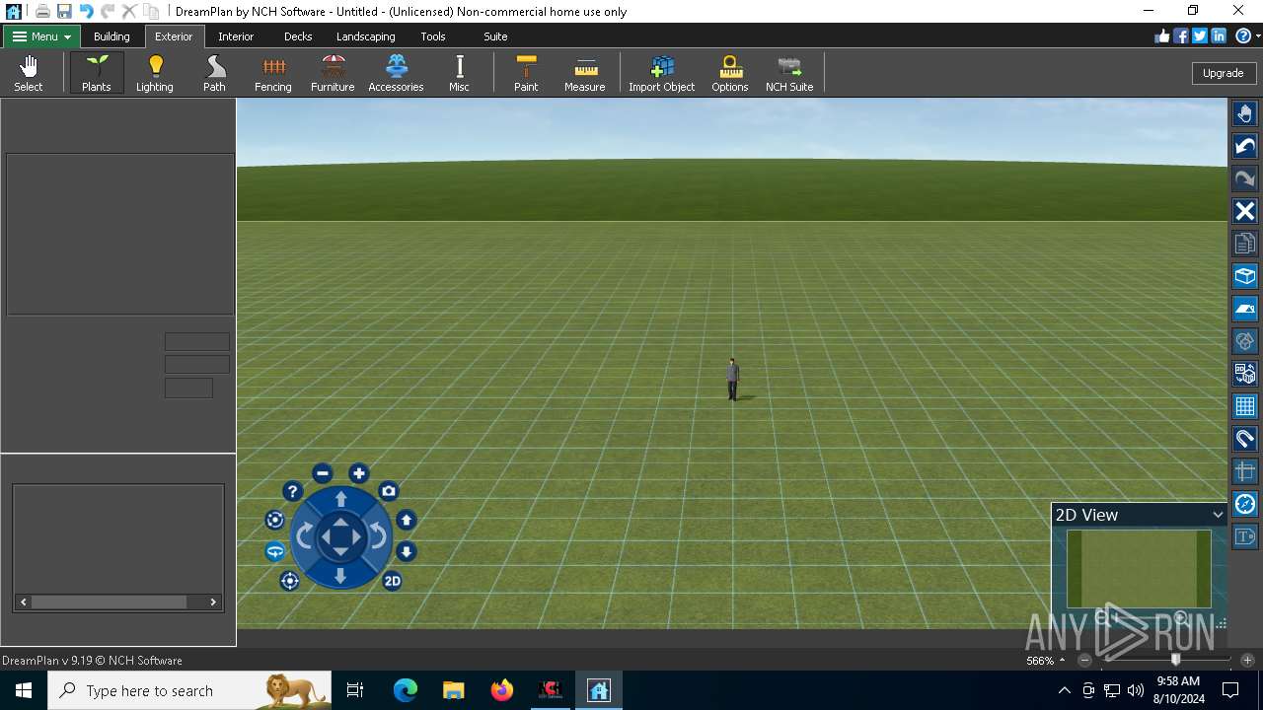Viewport: 1263px width, 710px height.
Task: Click the zoom-in plus in status bar
Action: point(1247,660)
